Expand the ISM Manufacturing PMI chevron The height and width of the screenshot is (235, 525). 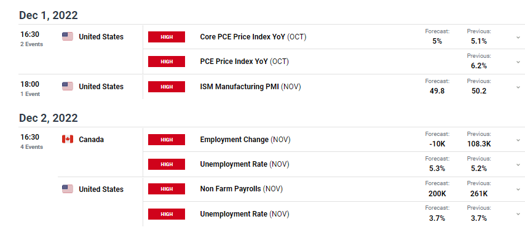click(x=518, y=87)
